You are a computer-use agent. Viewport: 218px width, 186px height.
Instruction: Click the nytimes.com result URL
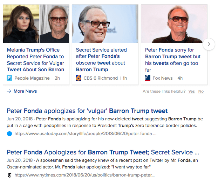(x=84, y=175)
